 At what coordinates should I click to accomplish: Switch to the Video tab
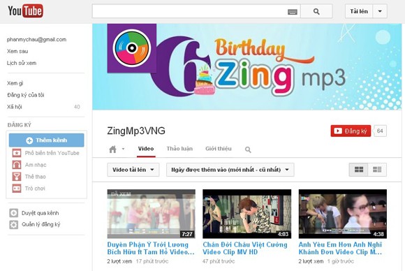[146, 149]
